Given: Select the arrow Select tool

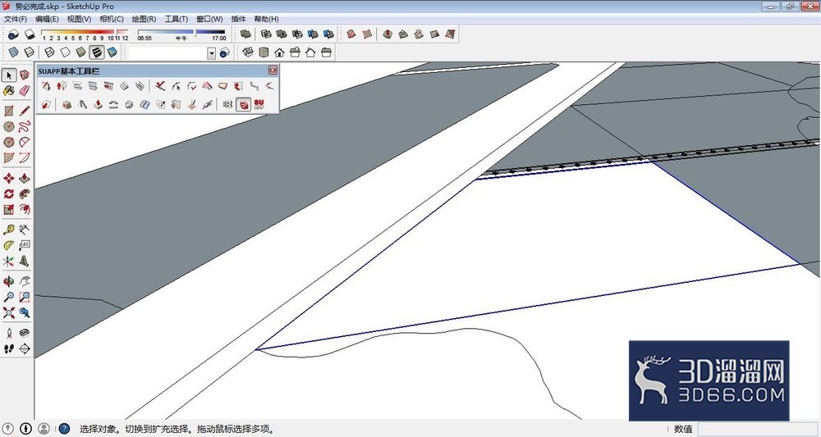Looking at the screenshot, I should tap(9, 75).
